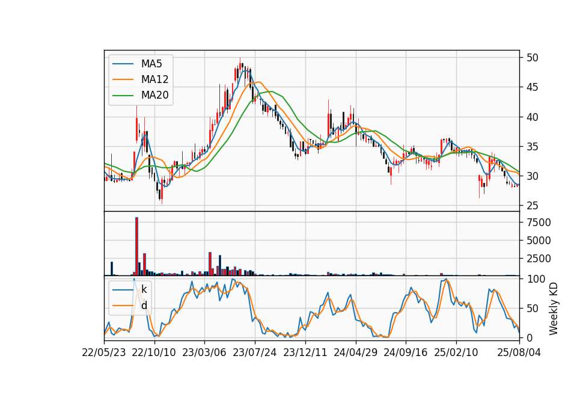577x415 pixels.
Task: Click the price axis value 45
Action: point(533,87)
